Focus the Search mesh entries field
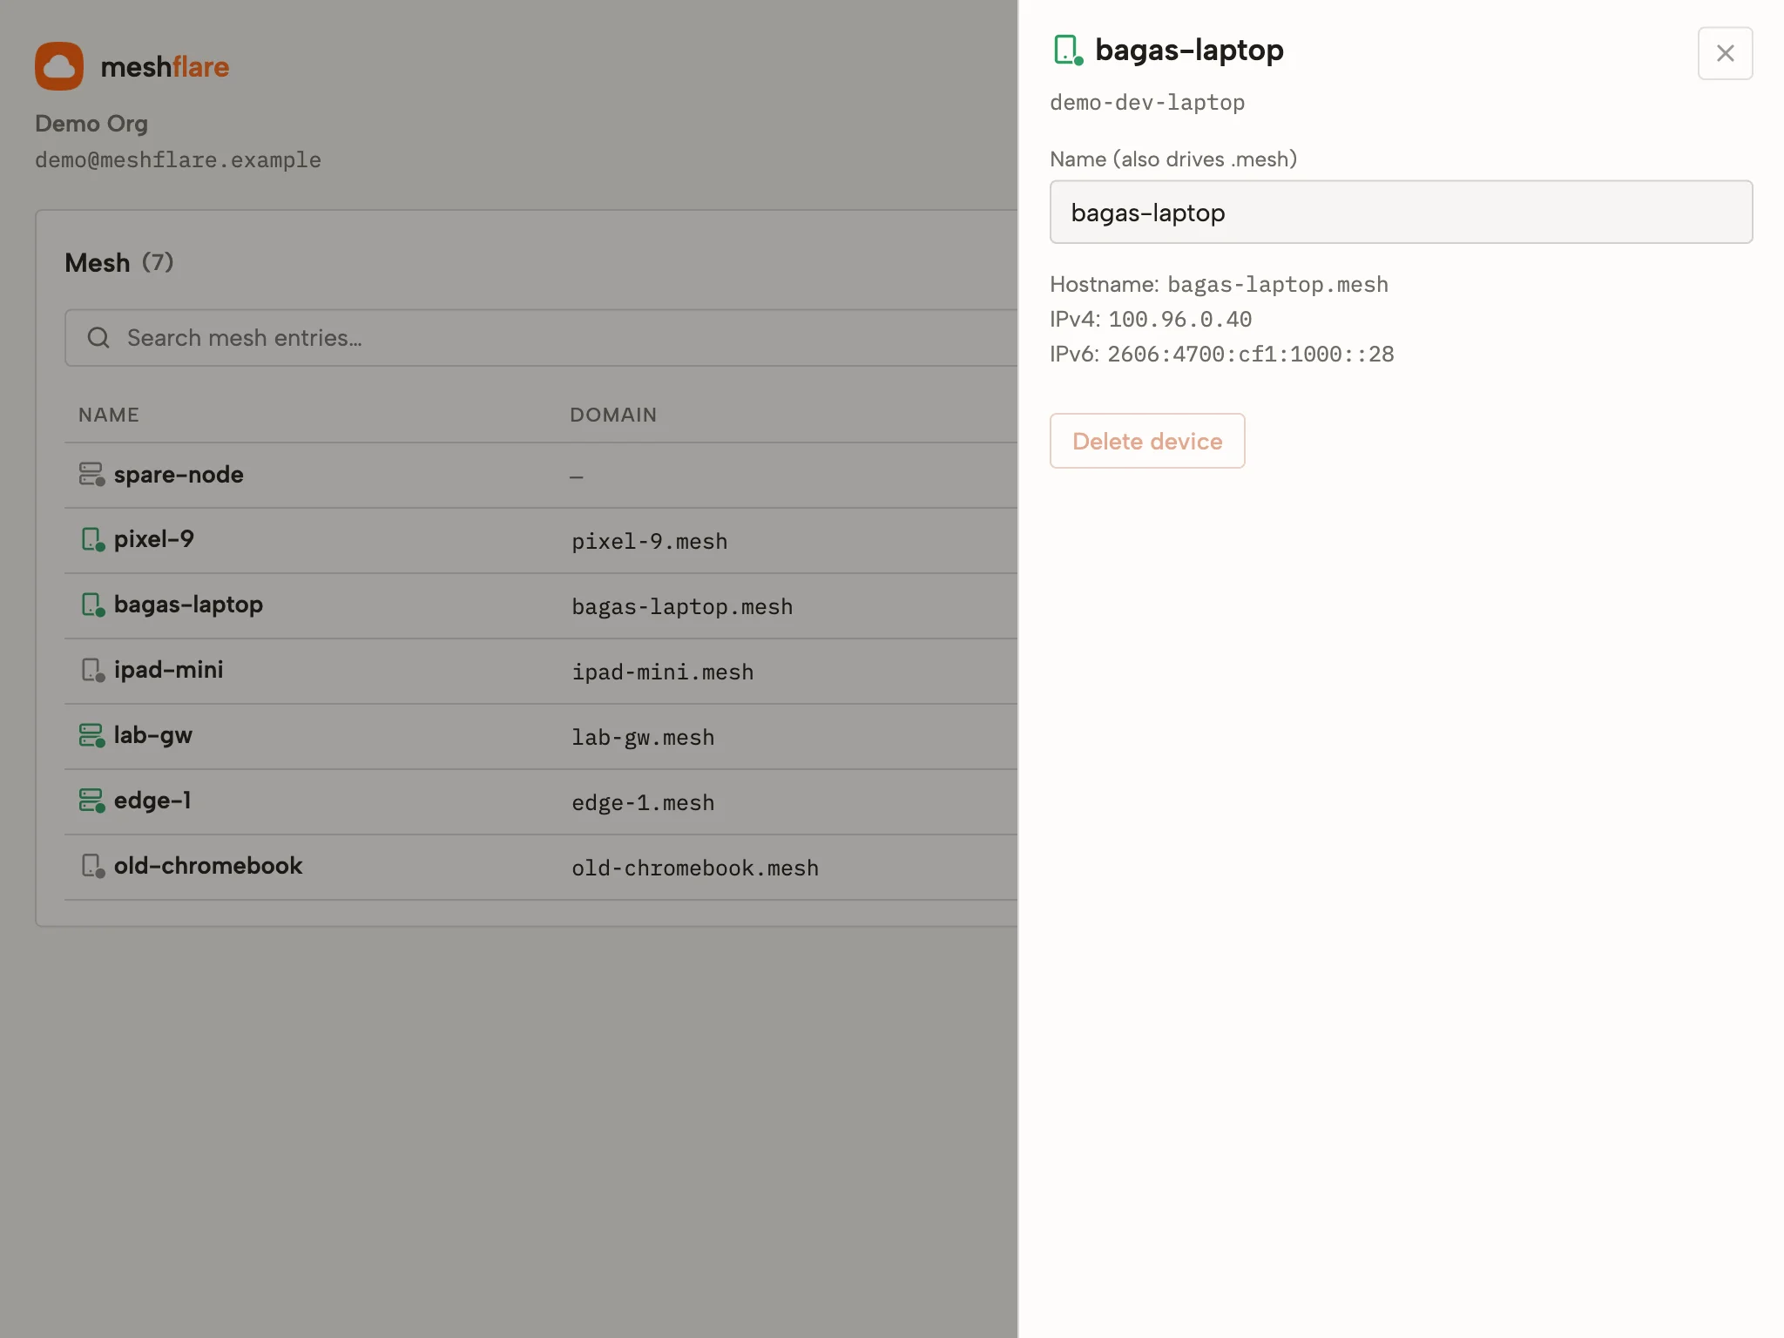Viewport: 1784px width, 1338px height. click(540, 338)
